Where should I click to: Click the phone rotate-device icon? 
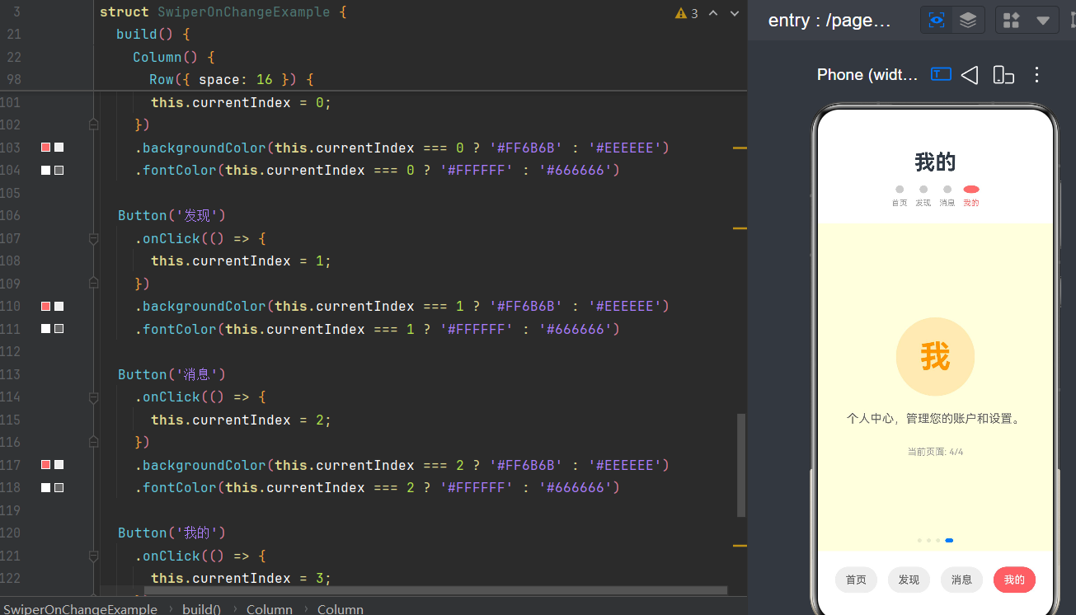[1003, 75]
